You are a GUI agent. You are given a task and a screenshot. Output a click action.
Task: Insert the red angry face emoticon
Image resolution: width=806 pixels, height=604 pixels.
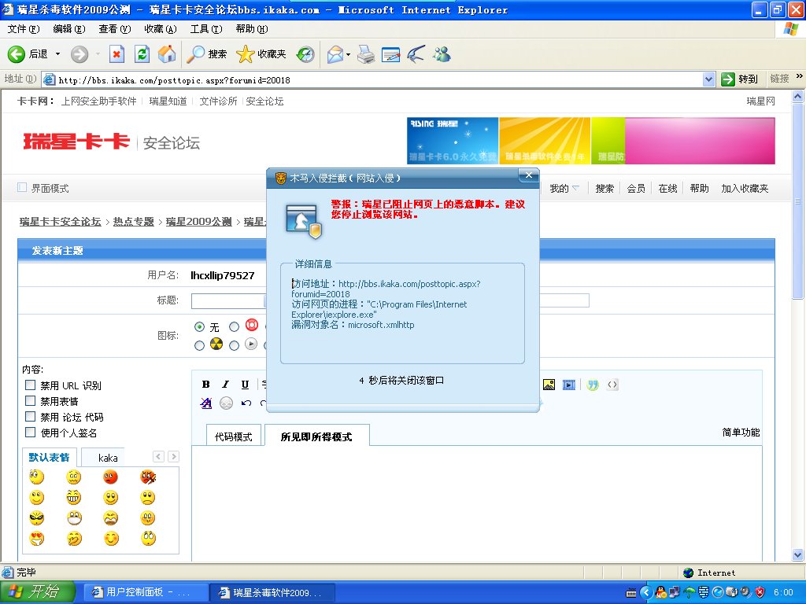110,477
